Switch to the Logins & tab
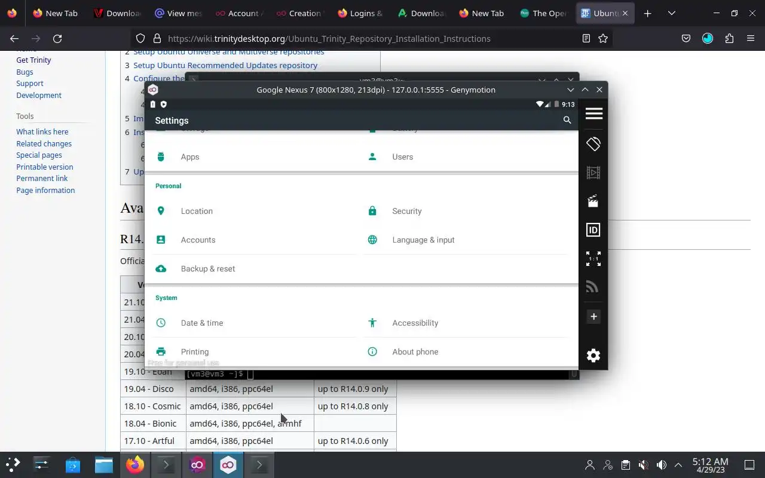Screen dimensions: 765x478 click(x=360, y=13)
